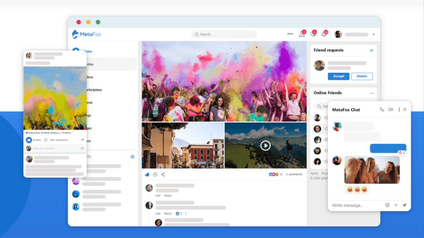Click the share icon under the post

pos(163,175)
